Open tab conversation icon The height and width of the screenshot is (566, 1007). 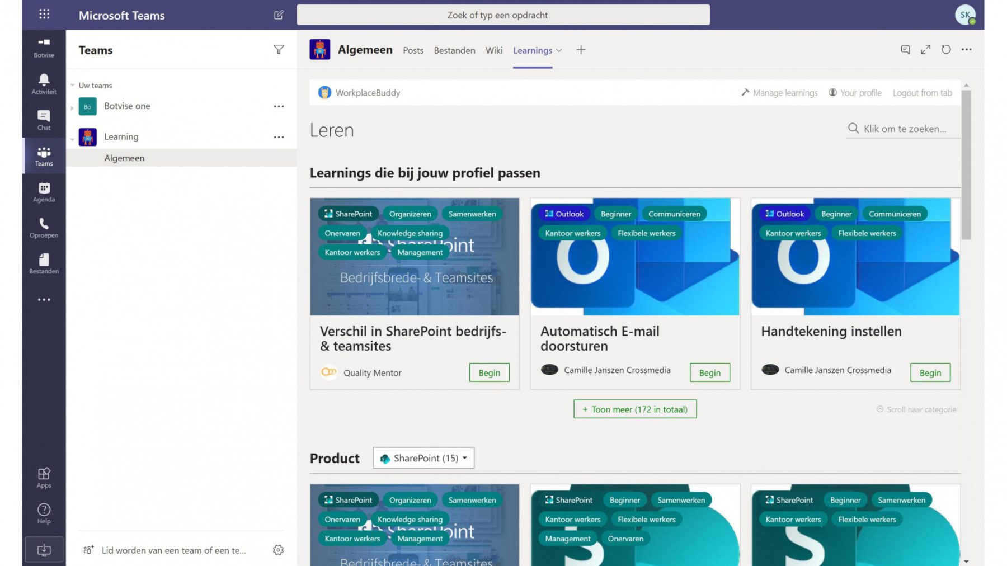[x=905, y=50]
